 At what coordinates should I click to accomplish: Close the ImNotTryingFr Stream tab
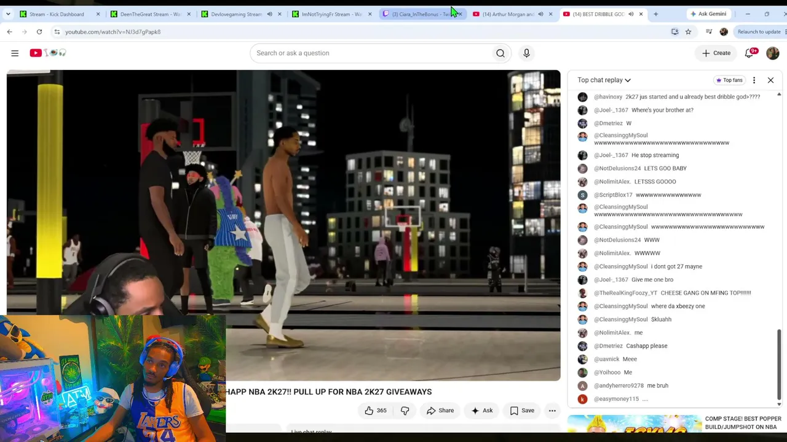point(370,14)
